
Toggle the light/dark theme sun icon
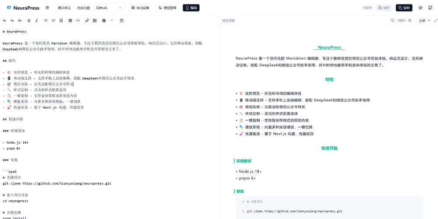tap(420, 8)
